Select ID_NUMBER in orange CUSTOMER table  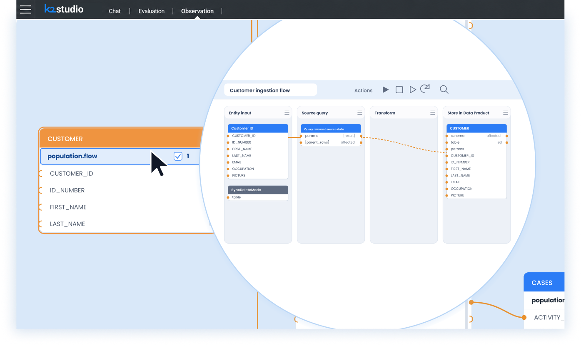point(67,190)
